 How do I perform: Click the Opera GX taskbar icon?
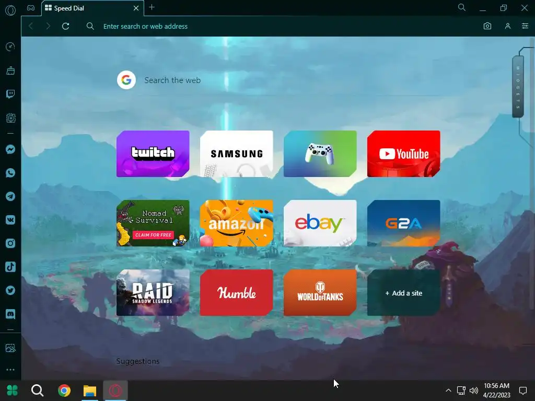(115, 391)
